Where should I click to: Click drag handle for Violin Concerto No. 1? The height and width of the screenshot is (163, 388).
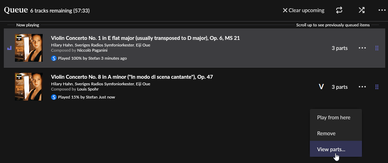(x=377, y=48)
